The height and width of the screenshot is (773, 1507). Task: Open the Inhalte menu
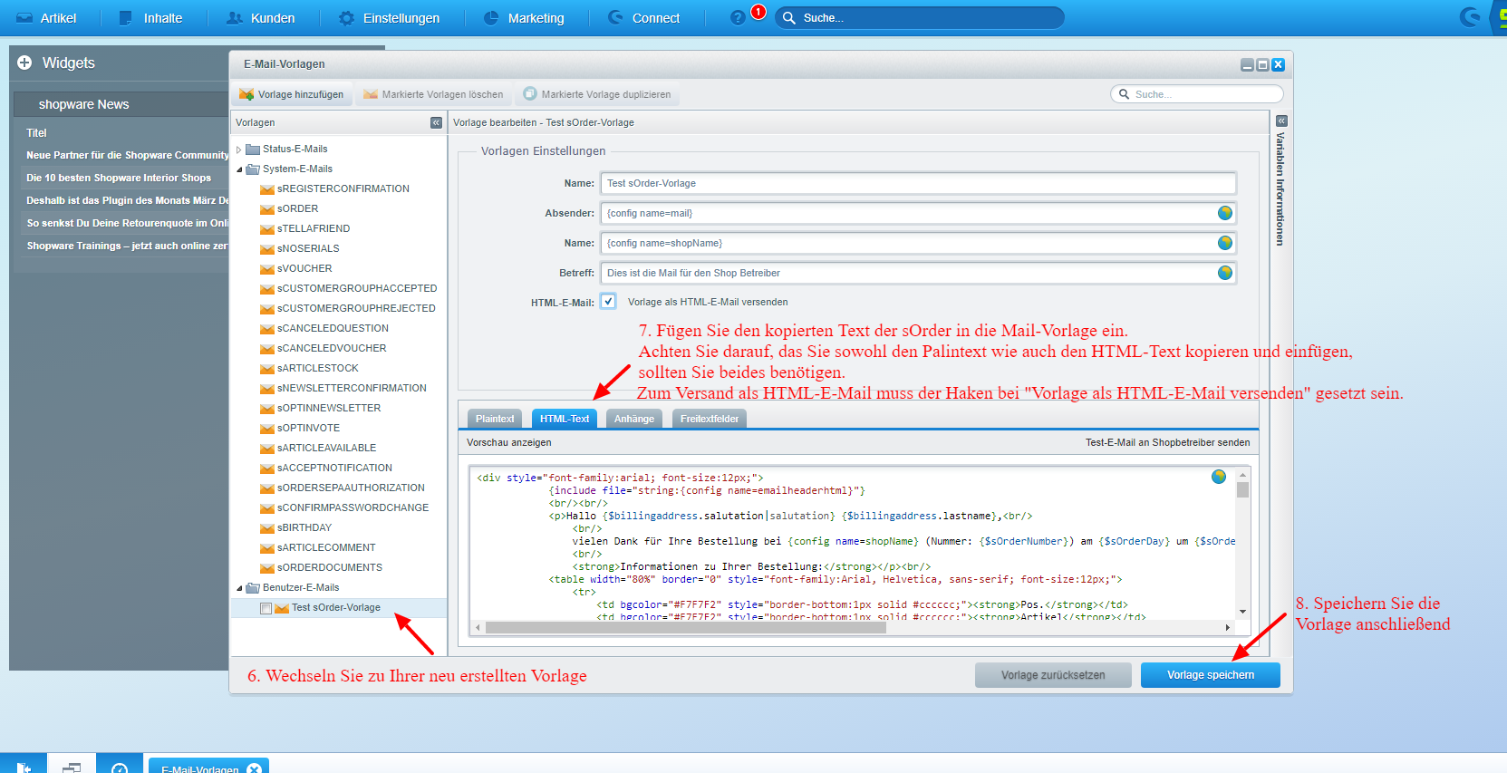point(150,18)
